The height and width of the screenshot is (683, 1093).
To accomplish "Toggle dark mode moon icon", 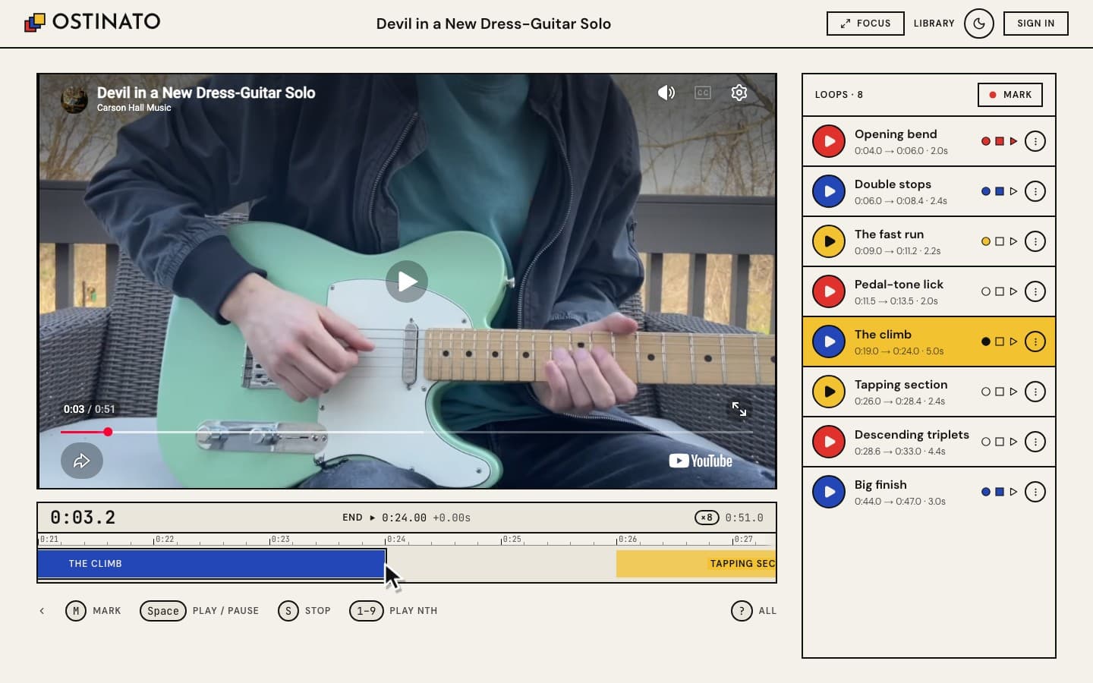I will [x=978, y=24].
